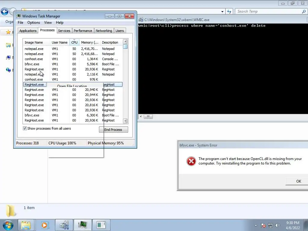Switch to the Networking tab
Image resolution: width=308 pixels, height=231 pixels.
tap(104, 31)
